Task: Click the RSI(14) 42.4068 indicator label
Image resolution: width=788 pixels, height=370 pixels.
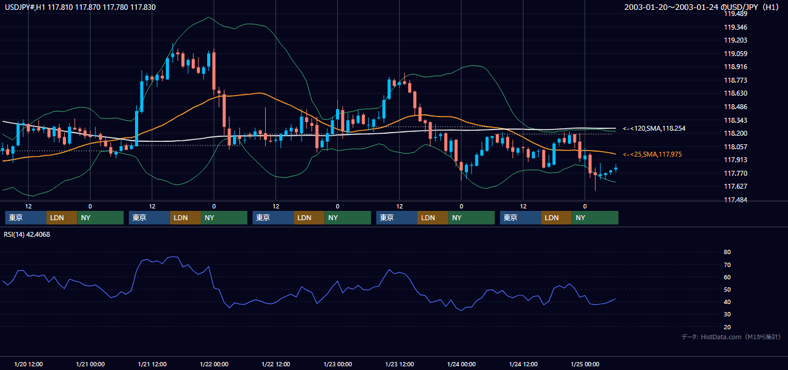Action: click(27, 234)
